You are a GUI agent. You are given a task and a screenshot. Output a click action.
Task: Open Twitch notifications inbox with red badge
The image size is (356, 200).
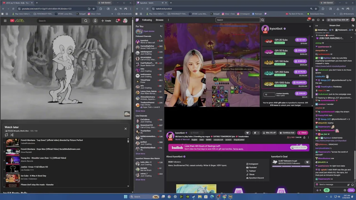coord(308,20)
